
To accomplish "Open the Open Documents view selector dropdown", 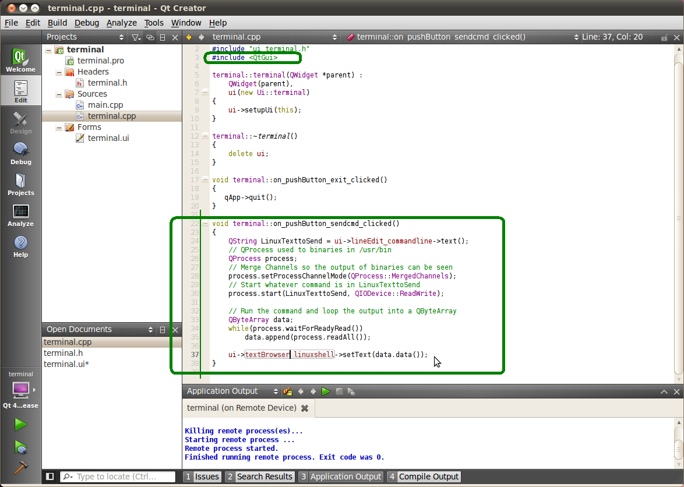I will [x=150, y=330].
